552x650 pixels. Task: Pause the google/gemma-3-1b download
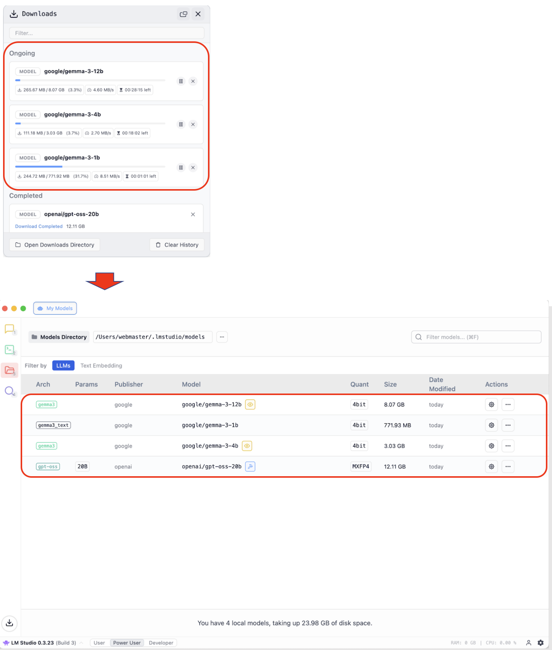pos(181,168)
